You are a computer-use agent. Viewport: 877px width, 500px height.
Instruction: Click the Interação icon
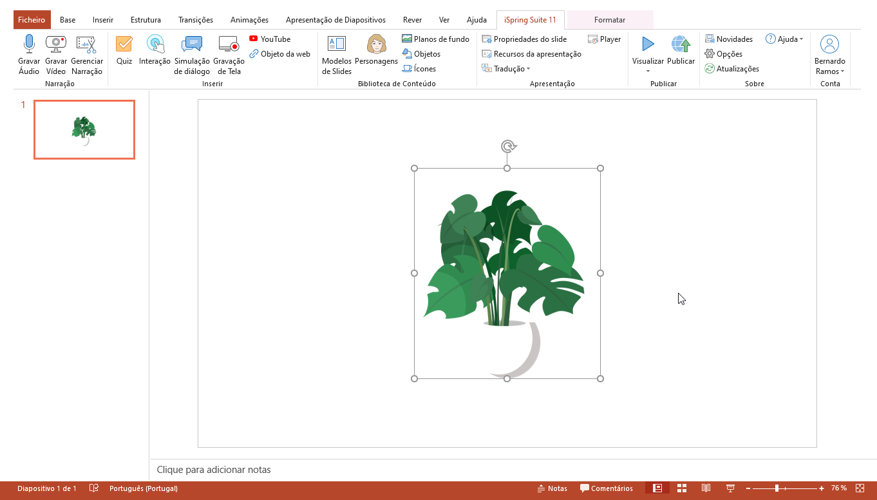point(155,44)
